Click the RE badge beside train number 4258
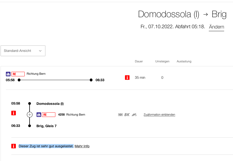 click(x=49, y=115)
